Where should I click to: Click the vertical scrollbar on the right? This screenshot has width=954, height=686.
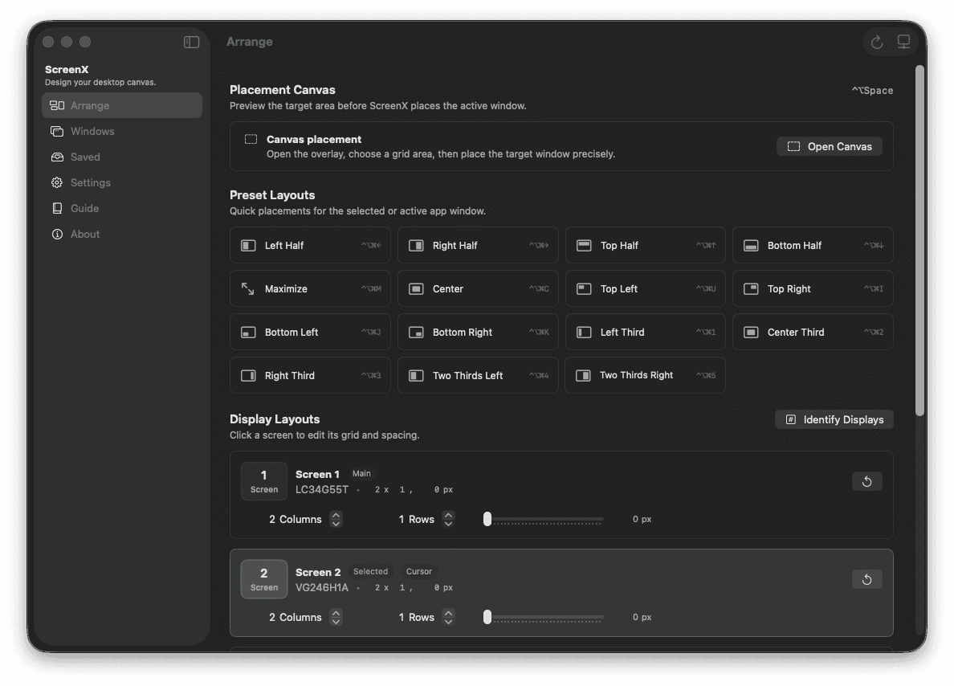tap(920, 240)
